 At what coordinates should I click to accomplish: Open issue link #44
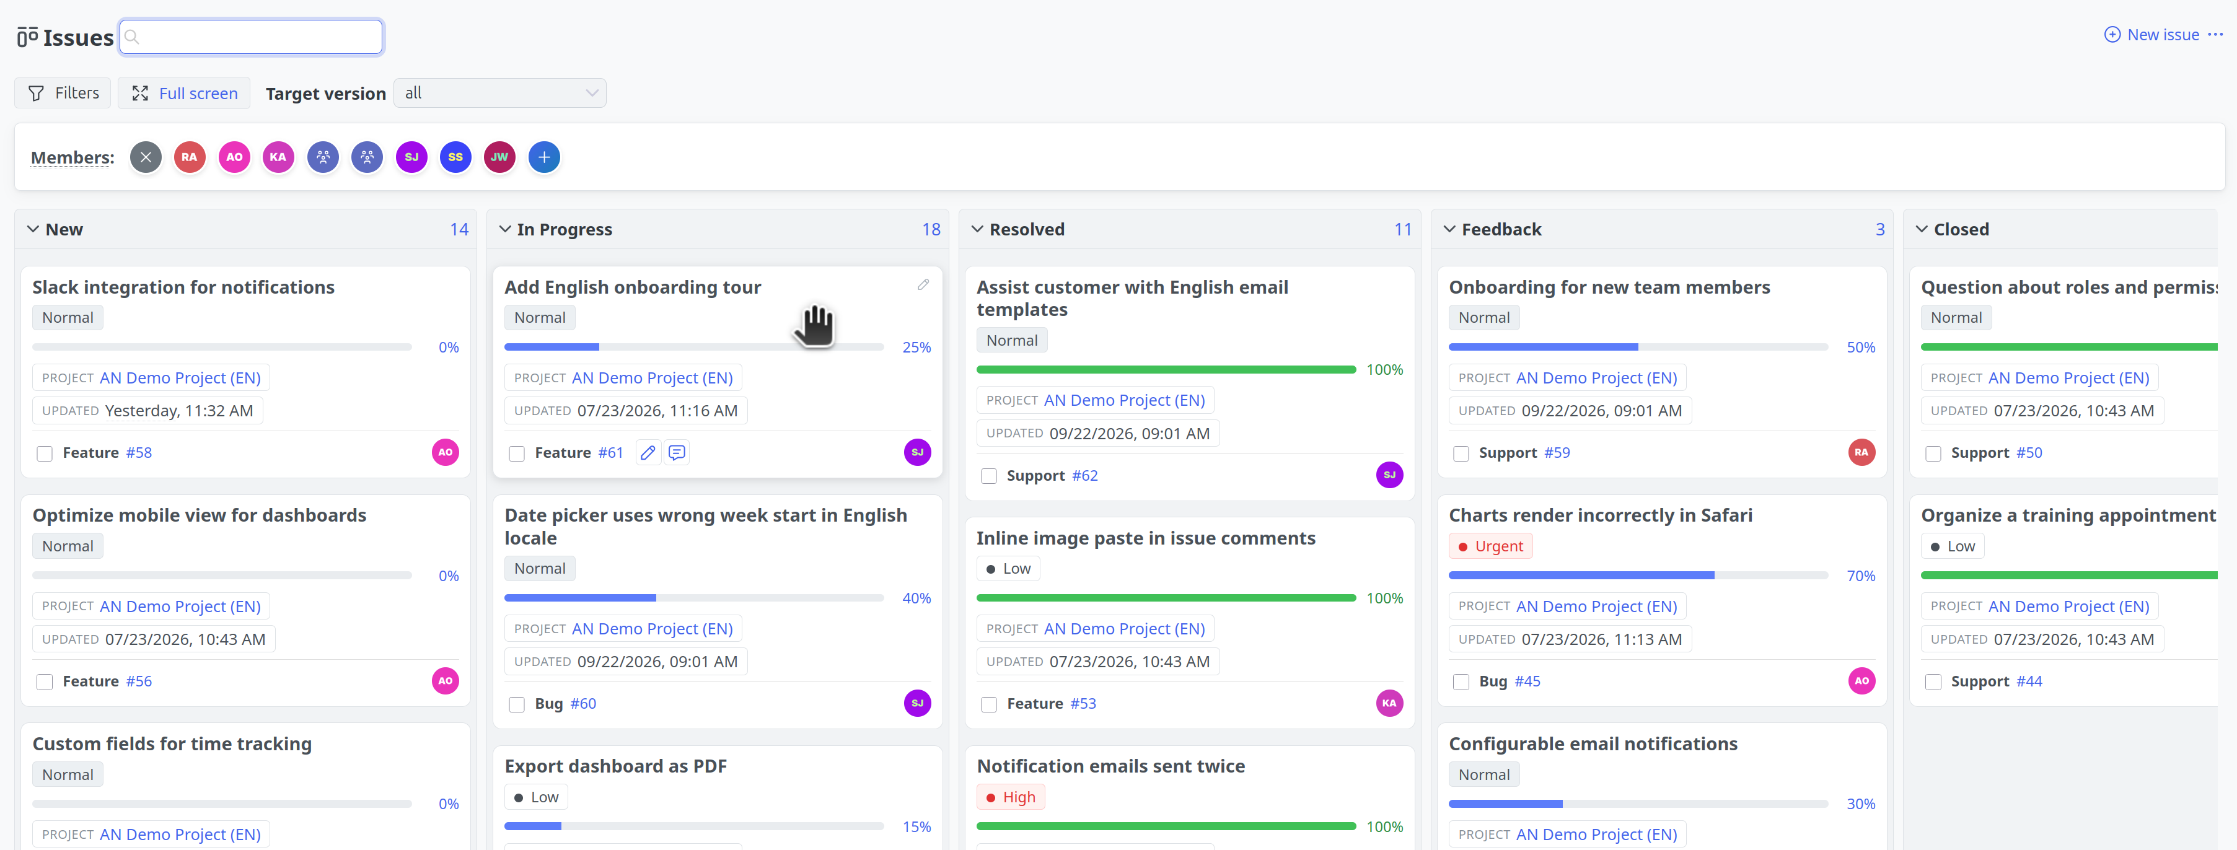(2029, 681)
